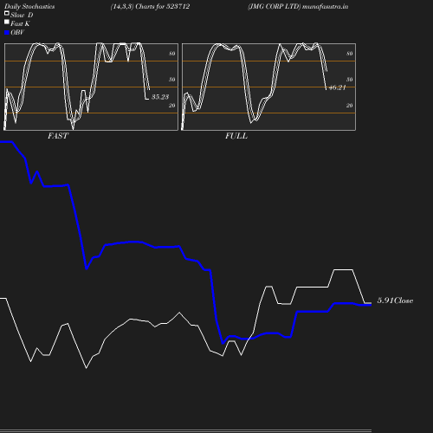Click the '5.91Close' price label
The width and height of the screenshot is (433, 433).
pyautogui.click(x=395, y=301)
